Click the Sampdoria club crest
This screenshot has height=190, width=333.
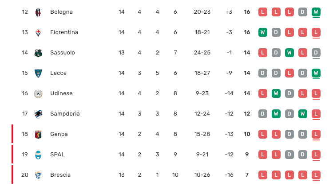coord(38,114)
